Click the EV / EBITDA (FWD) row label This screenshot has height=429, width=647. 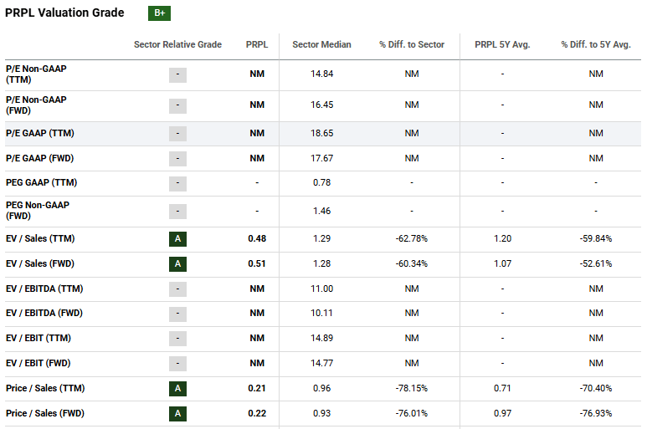pyautogui.click(x=47, y=314)
